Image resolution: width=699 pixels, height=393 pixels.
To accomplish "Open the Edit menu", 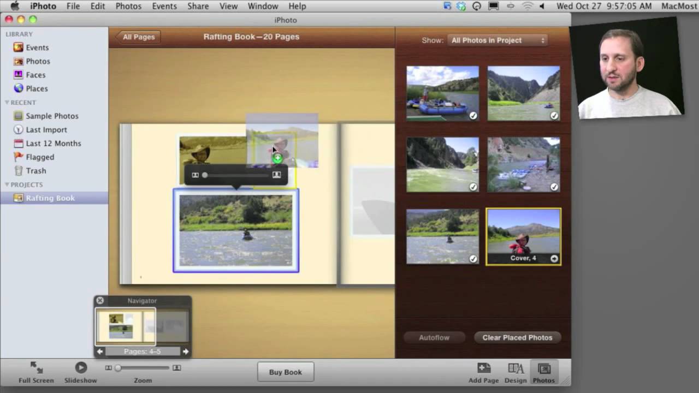I will point(98,6).
